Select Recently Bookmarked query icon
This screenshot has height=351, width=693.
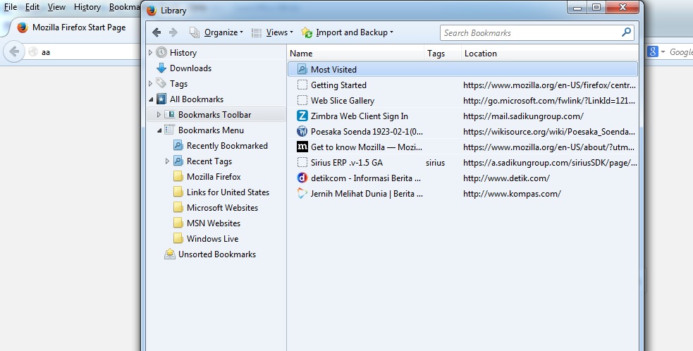[x=178, y=145]
